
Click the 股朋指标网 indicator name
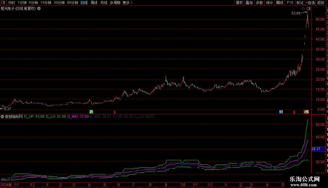(x=14, y=117)
